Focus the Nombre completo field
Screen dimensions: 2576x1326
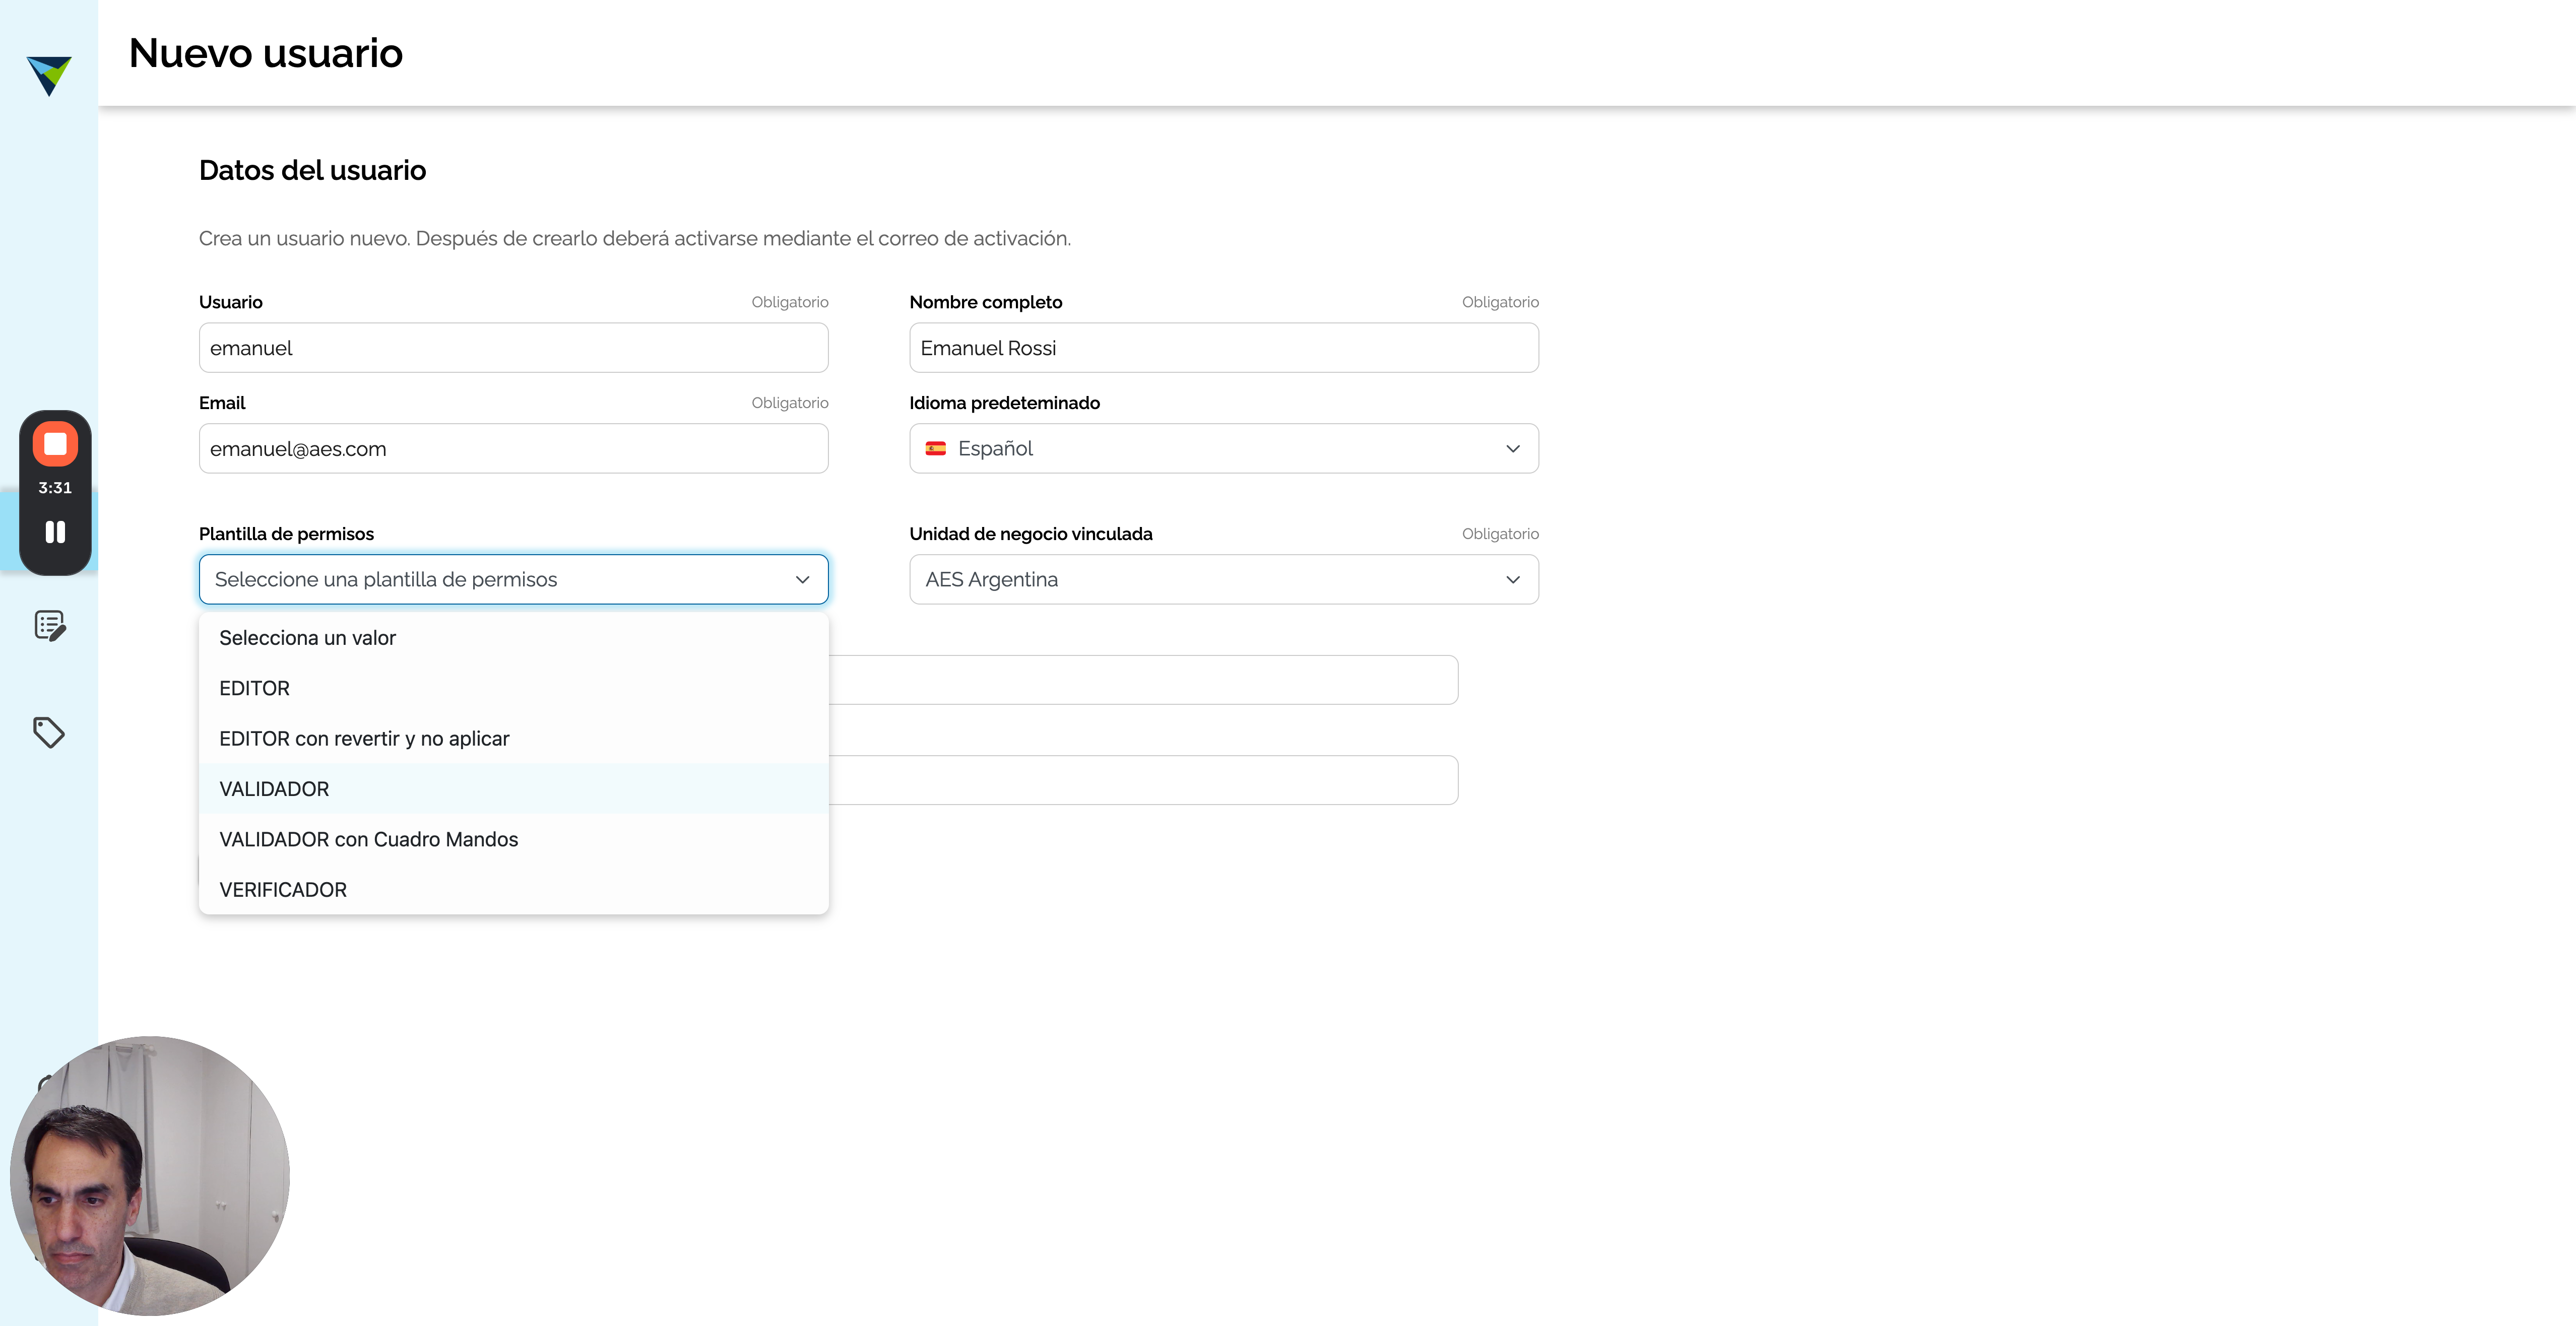point(1224,348)
